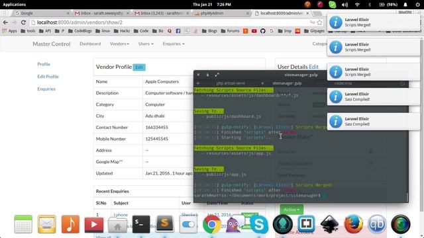
Task: Open a new tab in the terminal window
Action: click(x=198, y=83)
